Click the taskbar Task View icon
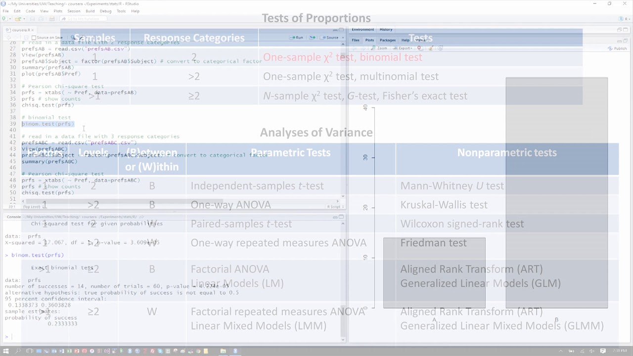 [x=30, y=351]
